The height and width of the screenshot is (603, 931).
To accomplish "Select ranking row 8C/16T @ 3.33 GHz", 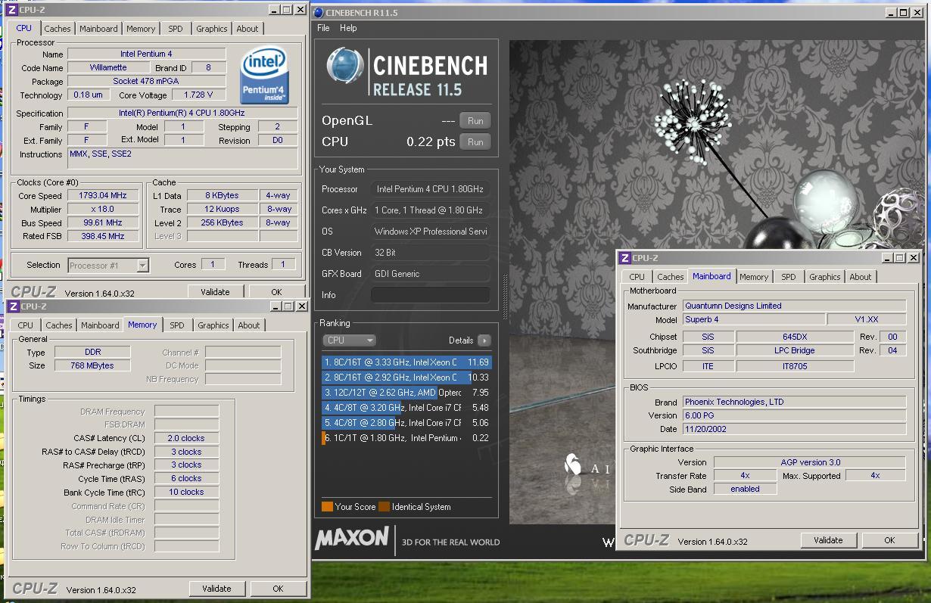I will [x=406, y=362].
